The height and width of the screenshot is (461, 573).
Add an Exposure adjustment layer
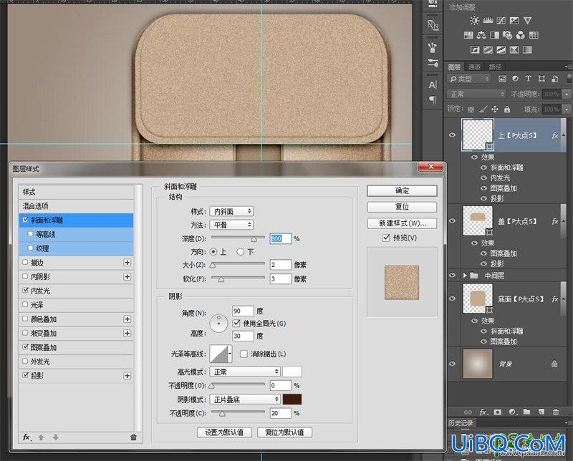pyautogui.click(x=514, y=21)
